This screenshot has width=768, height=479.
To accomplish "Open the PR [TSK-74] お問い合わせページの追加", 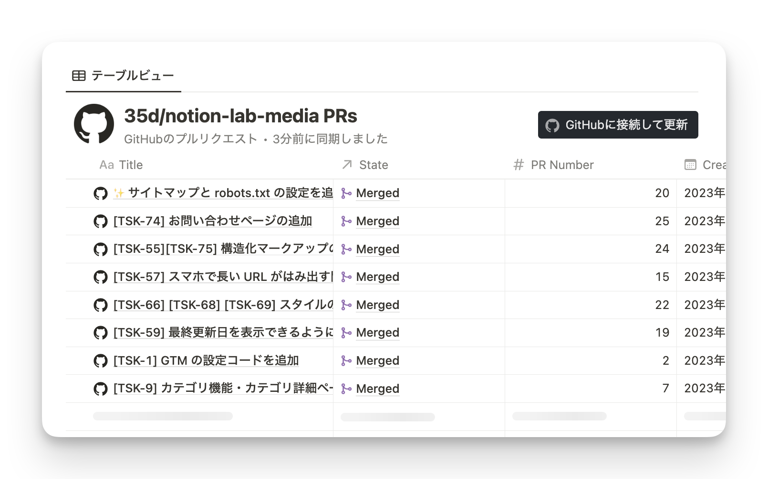I will [x=213, y=221].
